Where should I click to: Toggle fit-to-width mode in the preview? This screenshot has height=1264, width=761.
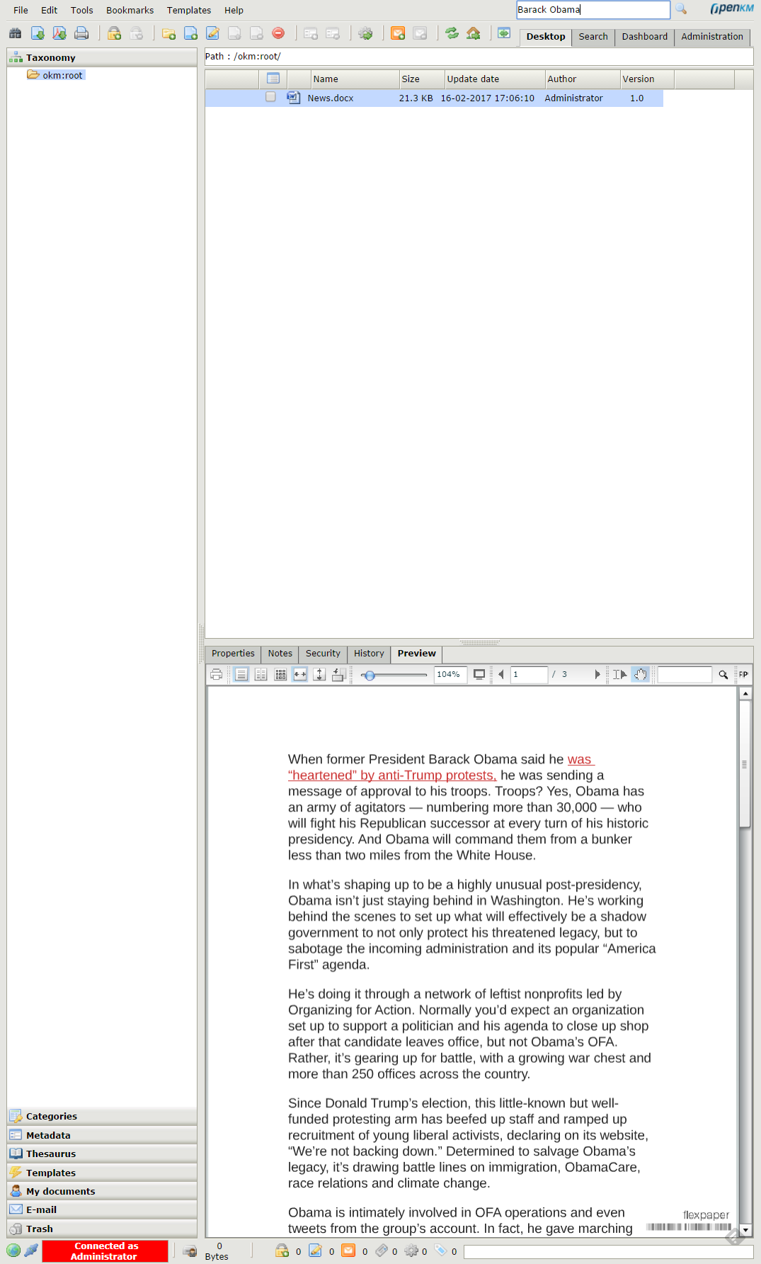[x=300, y=675]
